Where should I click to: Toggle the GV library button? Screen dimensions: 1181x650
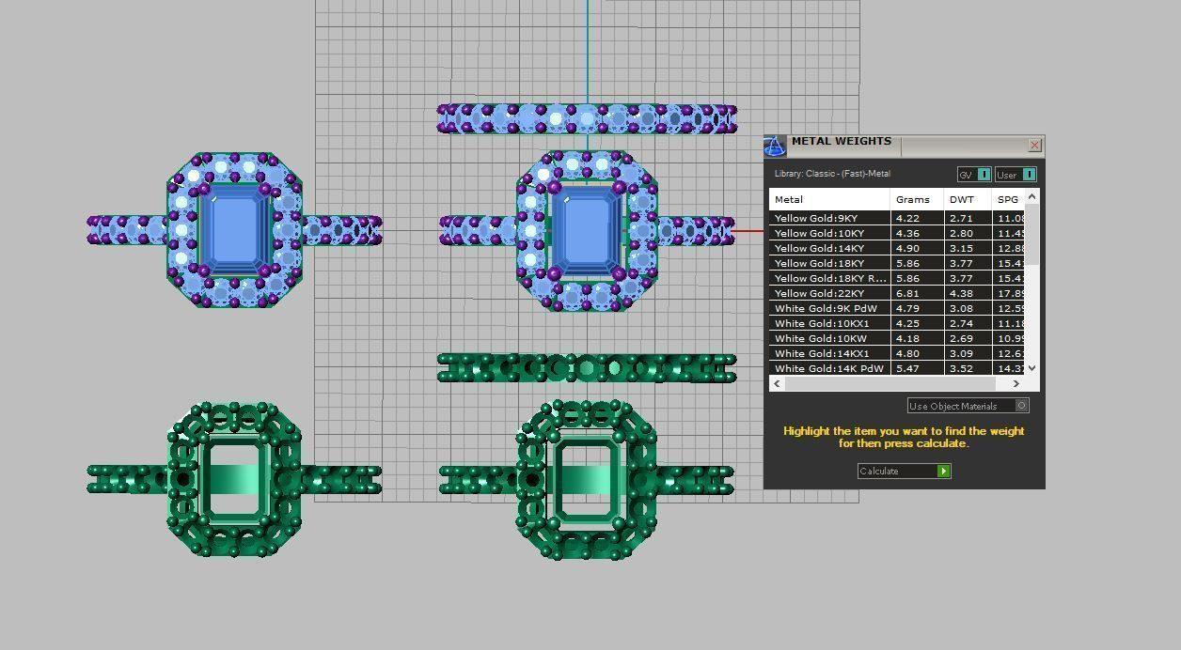click(974, 174)
